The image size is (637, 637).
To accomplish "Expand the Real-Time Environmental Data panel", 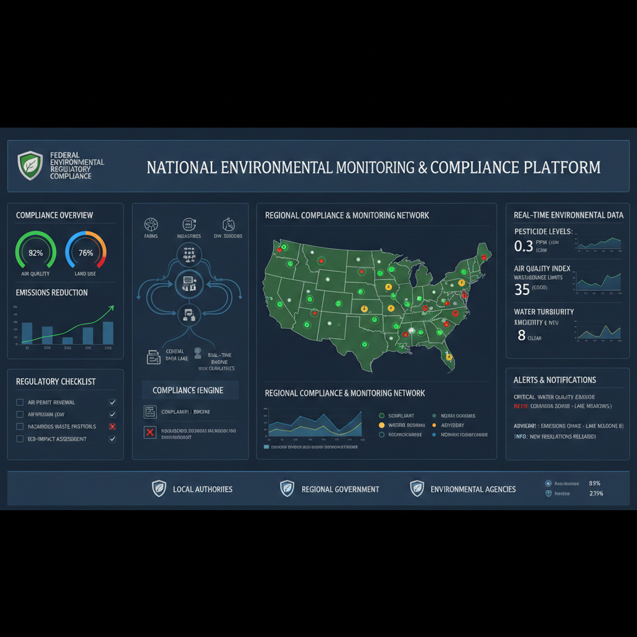I will click(x=567, y=215).
